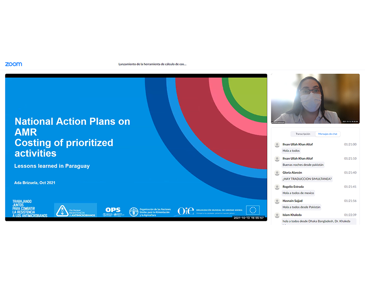Click the 01:21:40 timestamp of Gloria's message
The image size is (365, 283).
[x=350, y=172]
